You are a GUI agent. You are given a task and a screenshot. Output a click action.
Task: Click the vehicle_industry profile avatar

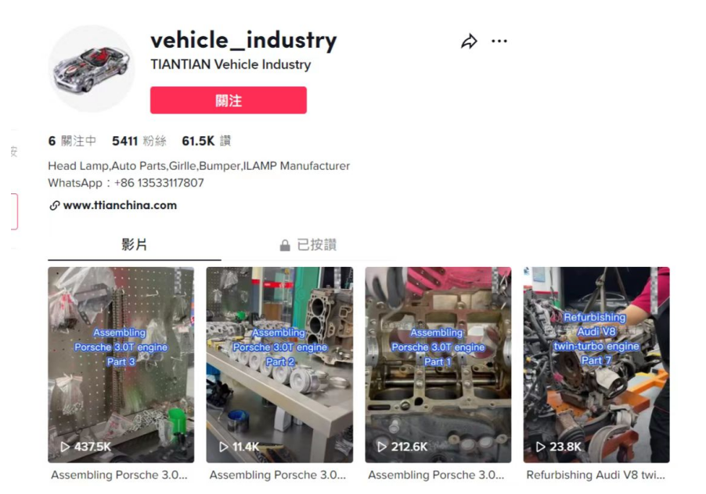(x=92, y=68)
